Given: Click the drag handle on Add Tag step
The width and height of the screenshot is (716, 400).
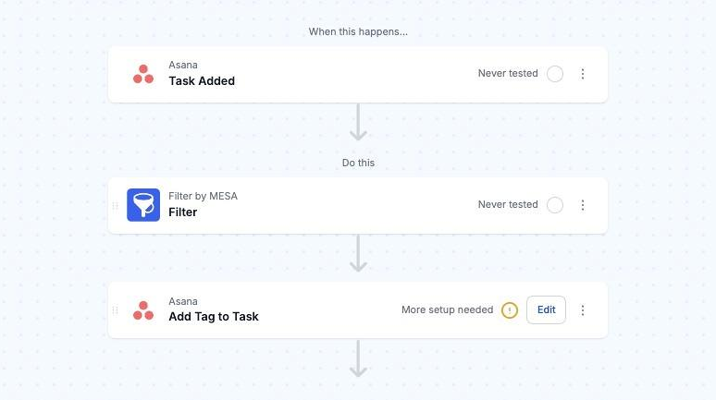Looking at the screenshot, I should coord(116,310).
